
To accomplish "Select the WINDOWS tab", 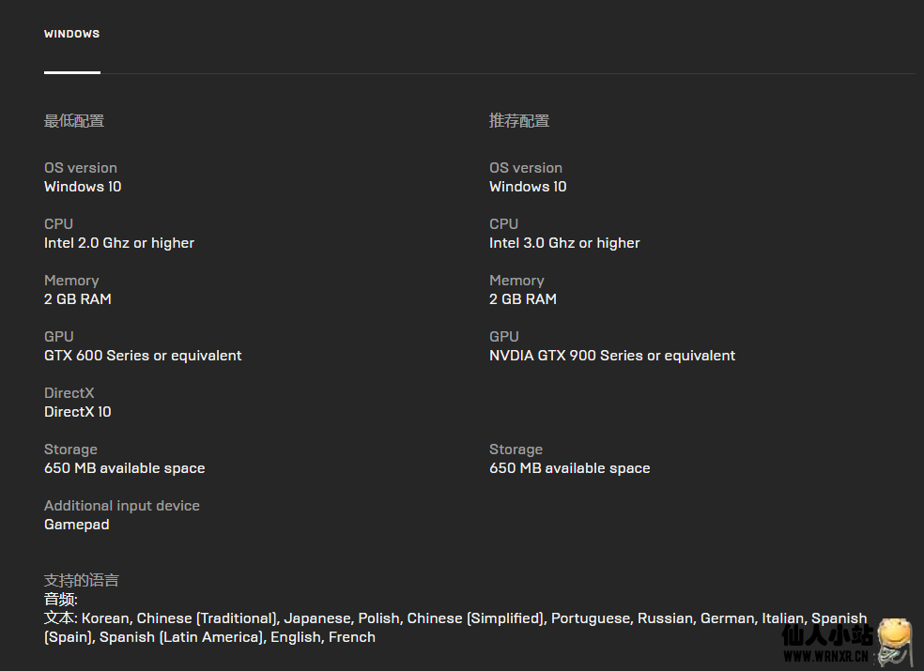I will point(72,34).
